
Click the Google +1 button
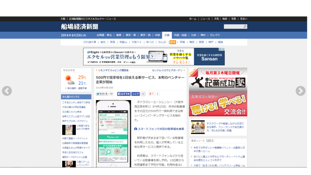click(152, 94)
